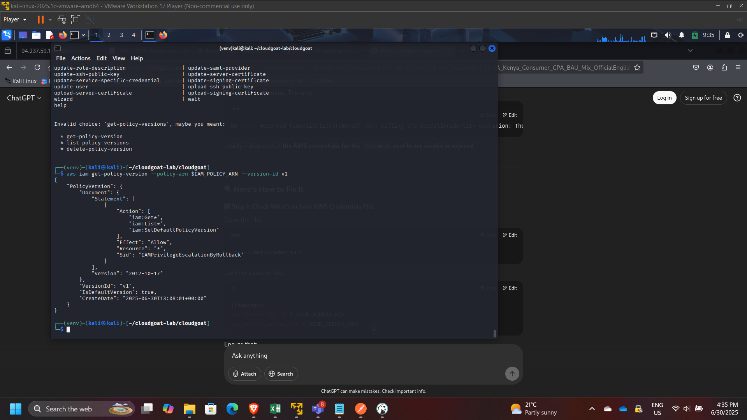Open the Kali applications menu icon
The image size is (747, 420).
7,35
